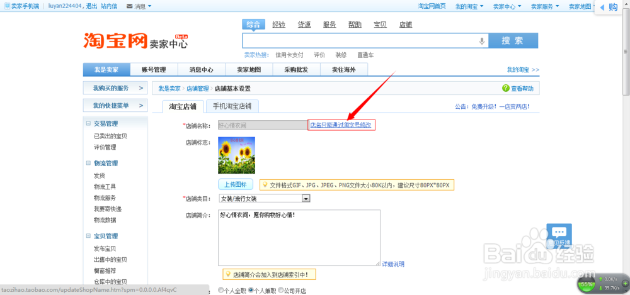The height and width of the screenshot is (295, 630).
Task: Open 发布宝贝 in sidebar
Action: (x=105, y=248)
